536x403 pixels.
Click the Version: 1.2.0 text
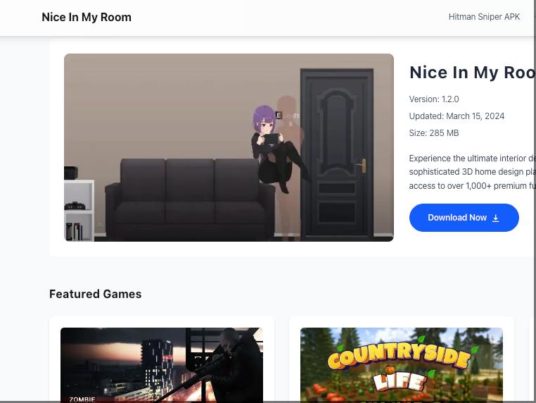click(434, 99)
